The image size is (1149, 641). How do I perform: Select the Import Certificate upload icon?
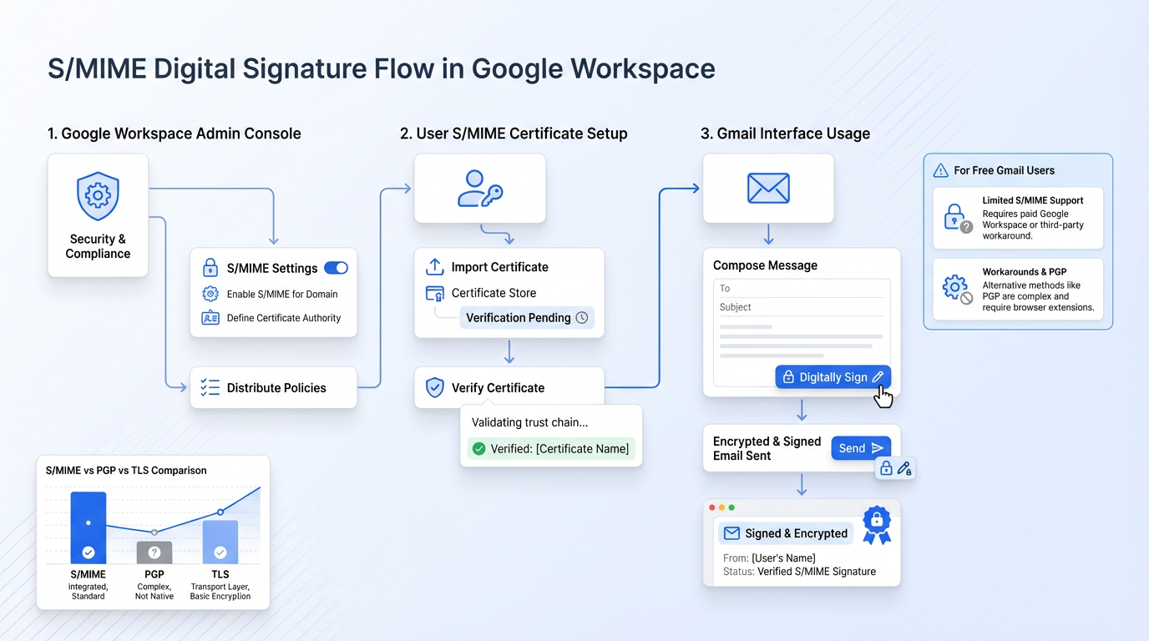point(435,267)
